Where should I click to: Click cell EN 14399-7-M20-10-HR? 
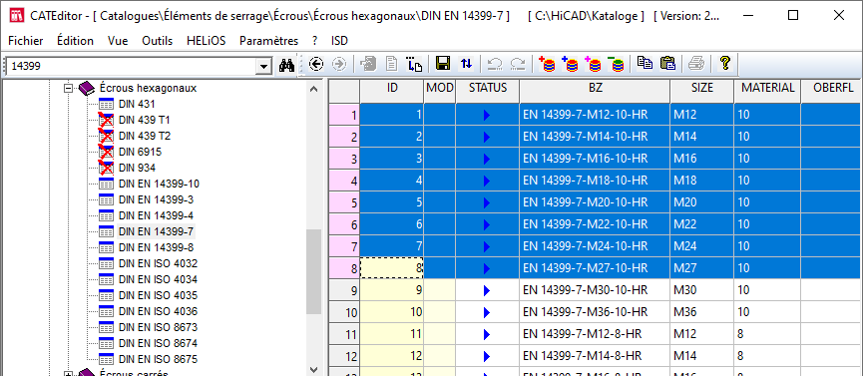[595, 203]
